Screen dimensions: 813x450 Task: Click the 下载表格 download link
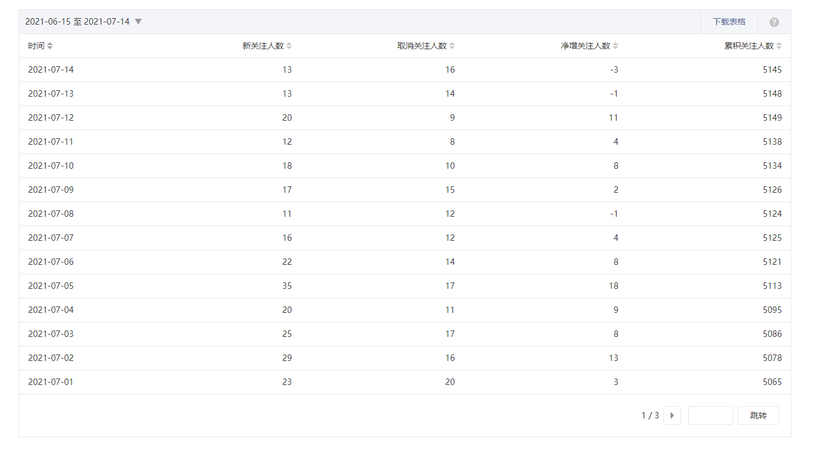[729, 22]
